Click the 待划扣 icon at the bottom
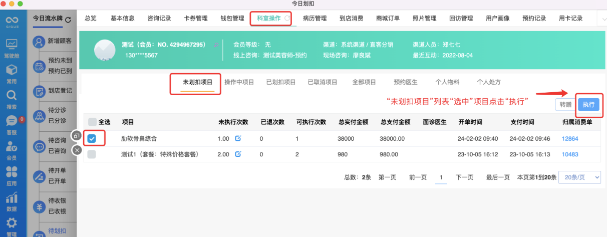Screen dimensions: 607x237 coord(39,233)
